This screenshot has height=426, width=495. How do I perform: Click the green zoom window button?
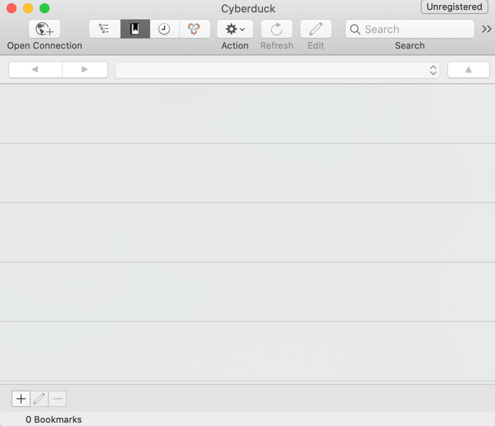tap(45, 8)
